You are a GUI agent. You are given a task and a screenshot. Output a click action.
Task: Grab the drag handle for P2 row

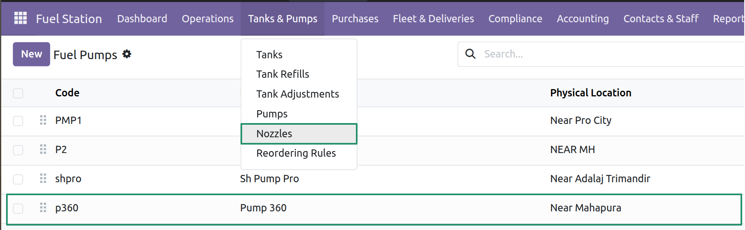43,149
